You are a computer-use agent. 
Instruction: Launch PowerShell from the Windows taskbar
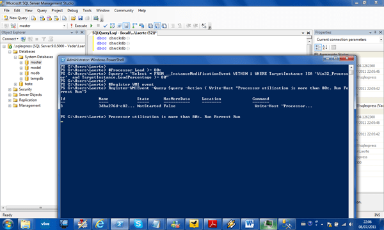click(120, 224)
